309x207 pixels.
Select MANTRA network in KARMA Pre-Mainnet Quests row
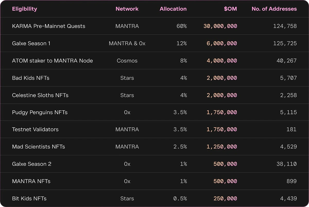click(127, 26)
